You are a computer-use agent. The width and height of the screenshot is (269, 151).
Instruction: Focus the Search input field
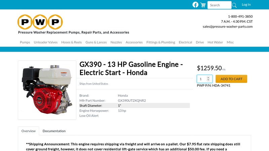tap(220, 5)
